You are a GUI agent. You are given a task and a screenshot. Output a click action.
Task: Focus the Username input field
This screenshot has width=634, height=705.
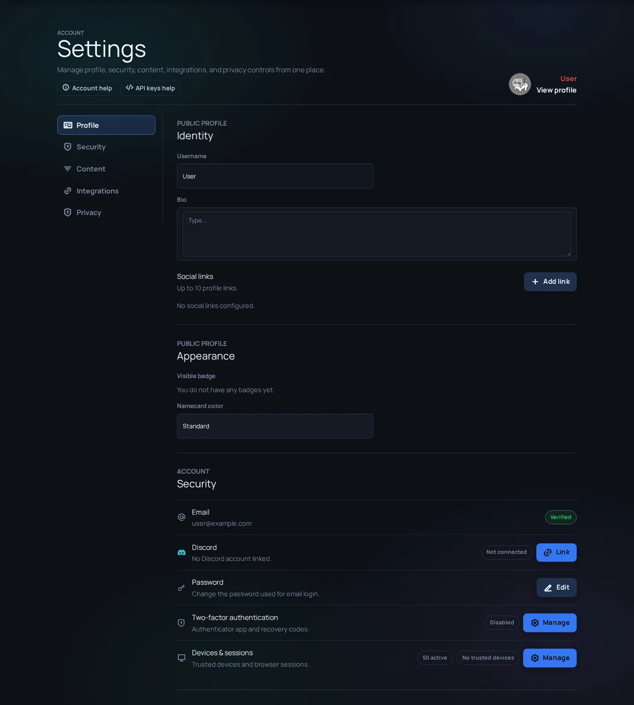coord(275,176)
